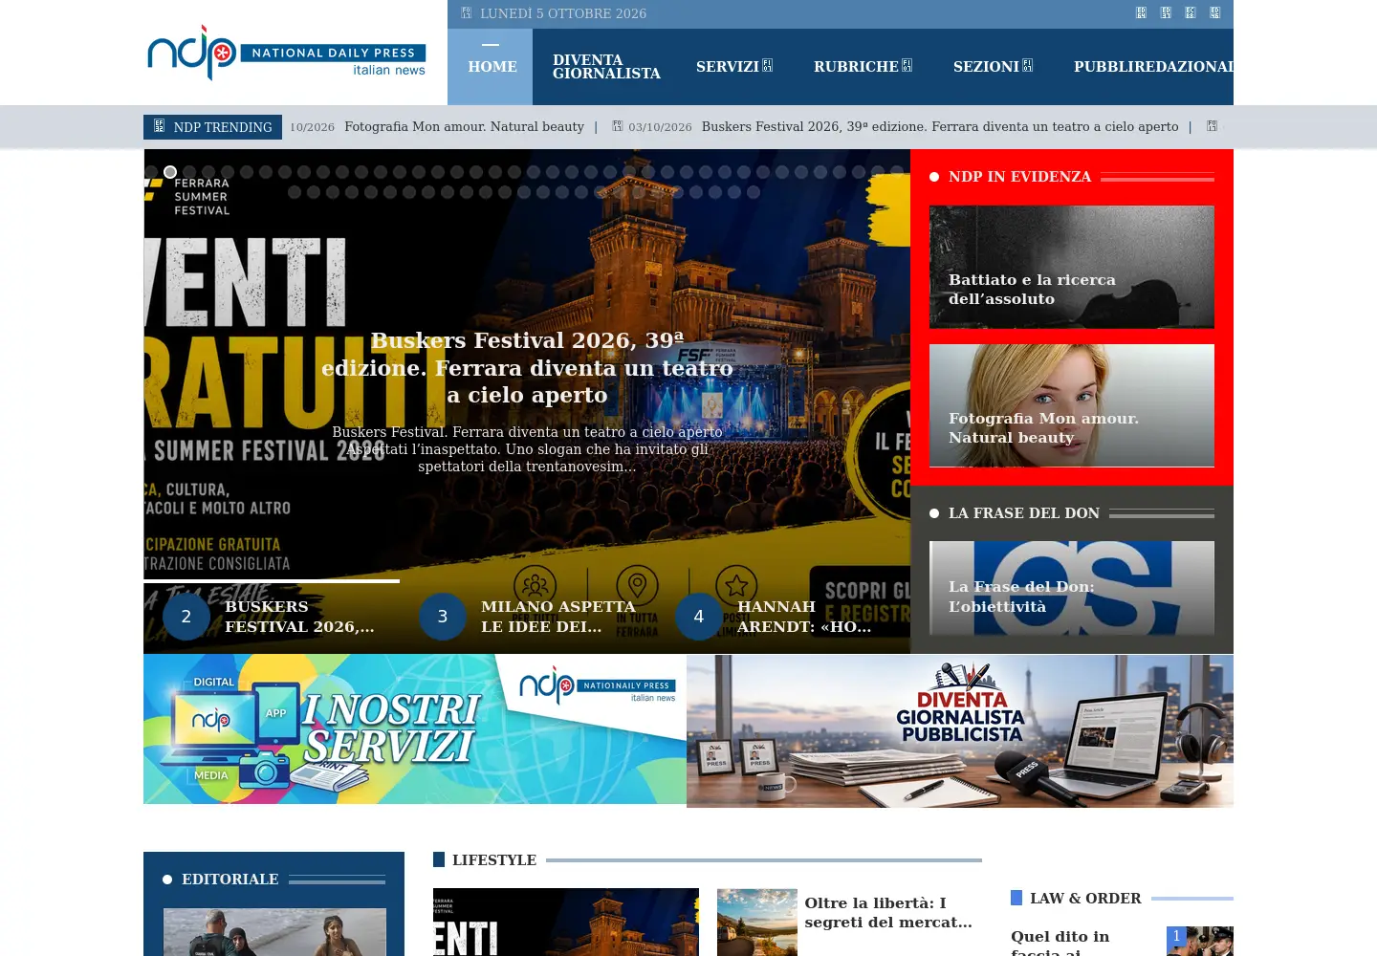Click the date text Lunedì 5 Ottobre 2026
Screen dimensions: 1377x956
563,13
